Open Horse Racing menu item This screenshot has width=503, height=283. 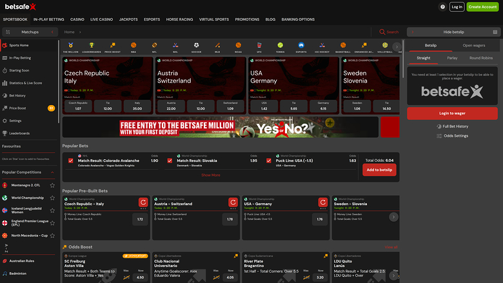tap(180, 19)
